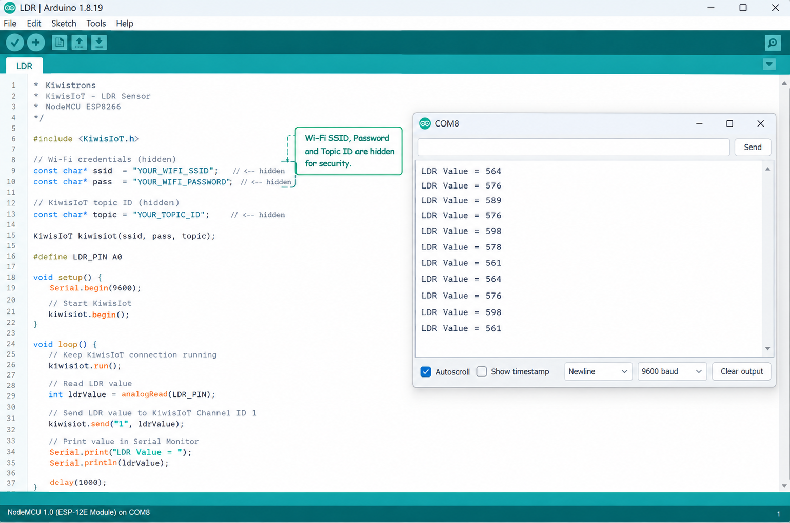The width and height of the screenshot is (790, 523).
Task: Click the Verify sketch checkmark icon
Action: pos(15,43)
